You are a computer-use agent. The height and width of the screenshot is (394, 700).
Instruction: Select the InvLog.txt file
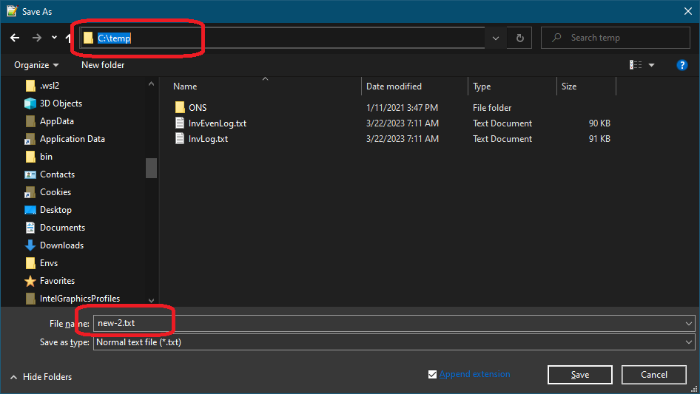(208, 139)
